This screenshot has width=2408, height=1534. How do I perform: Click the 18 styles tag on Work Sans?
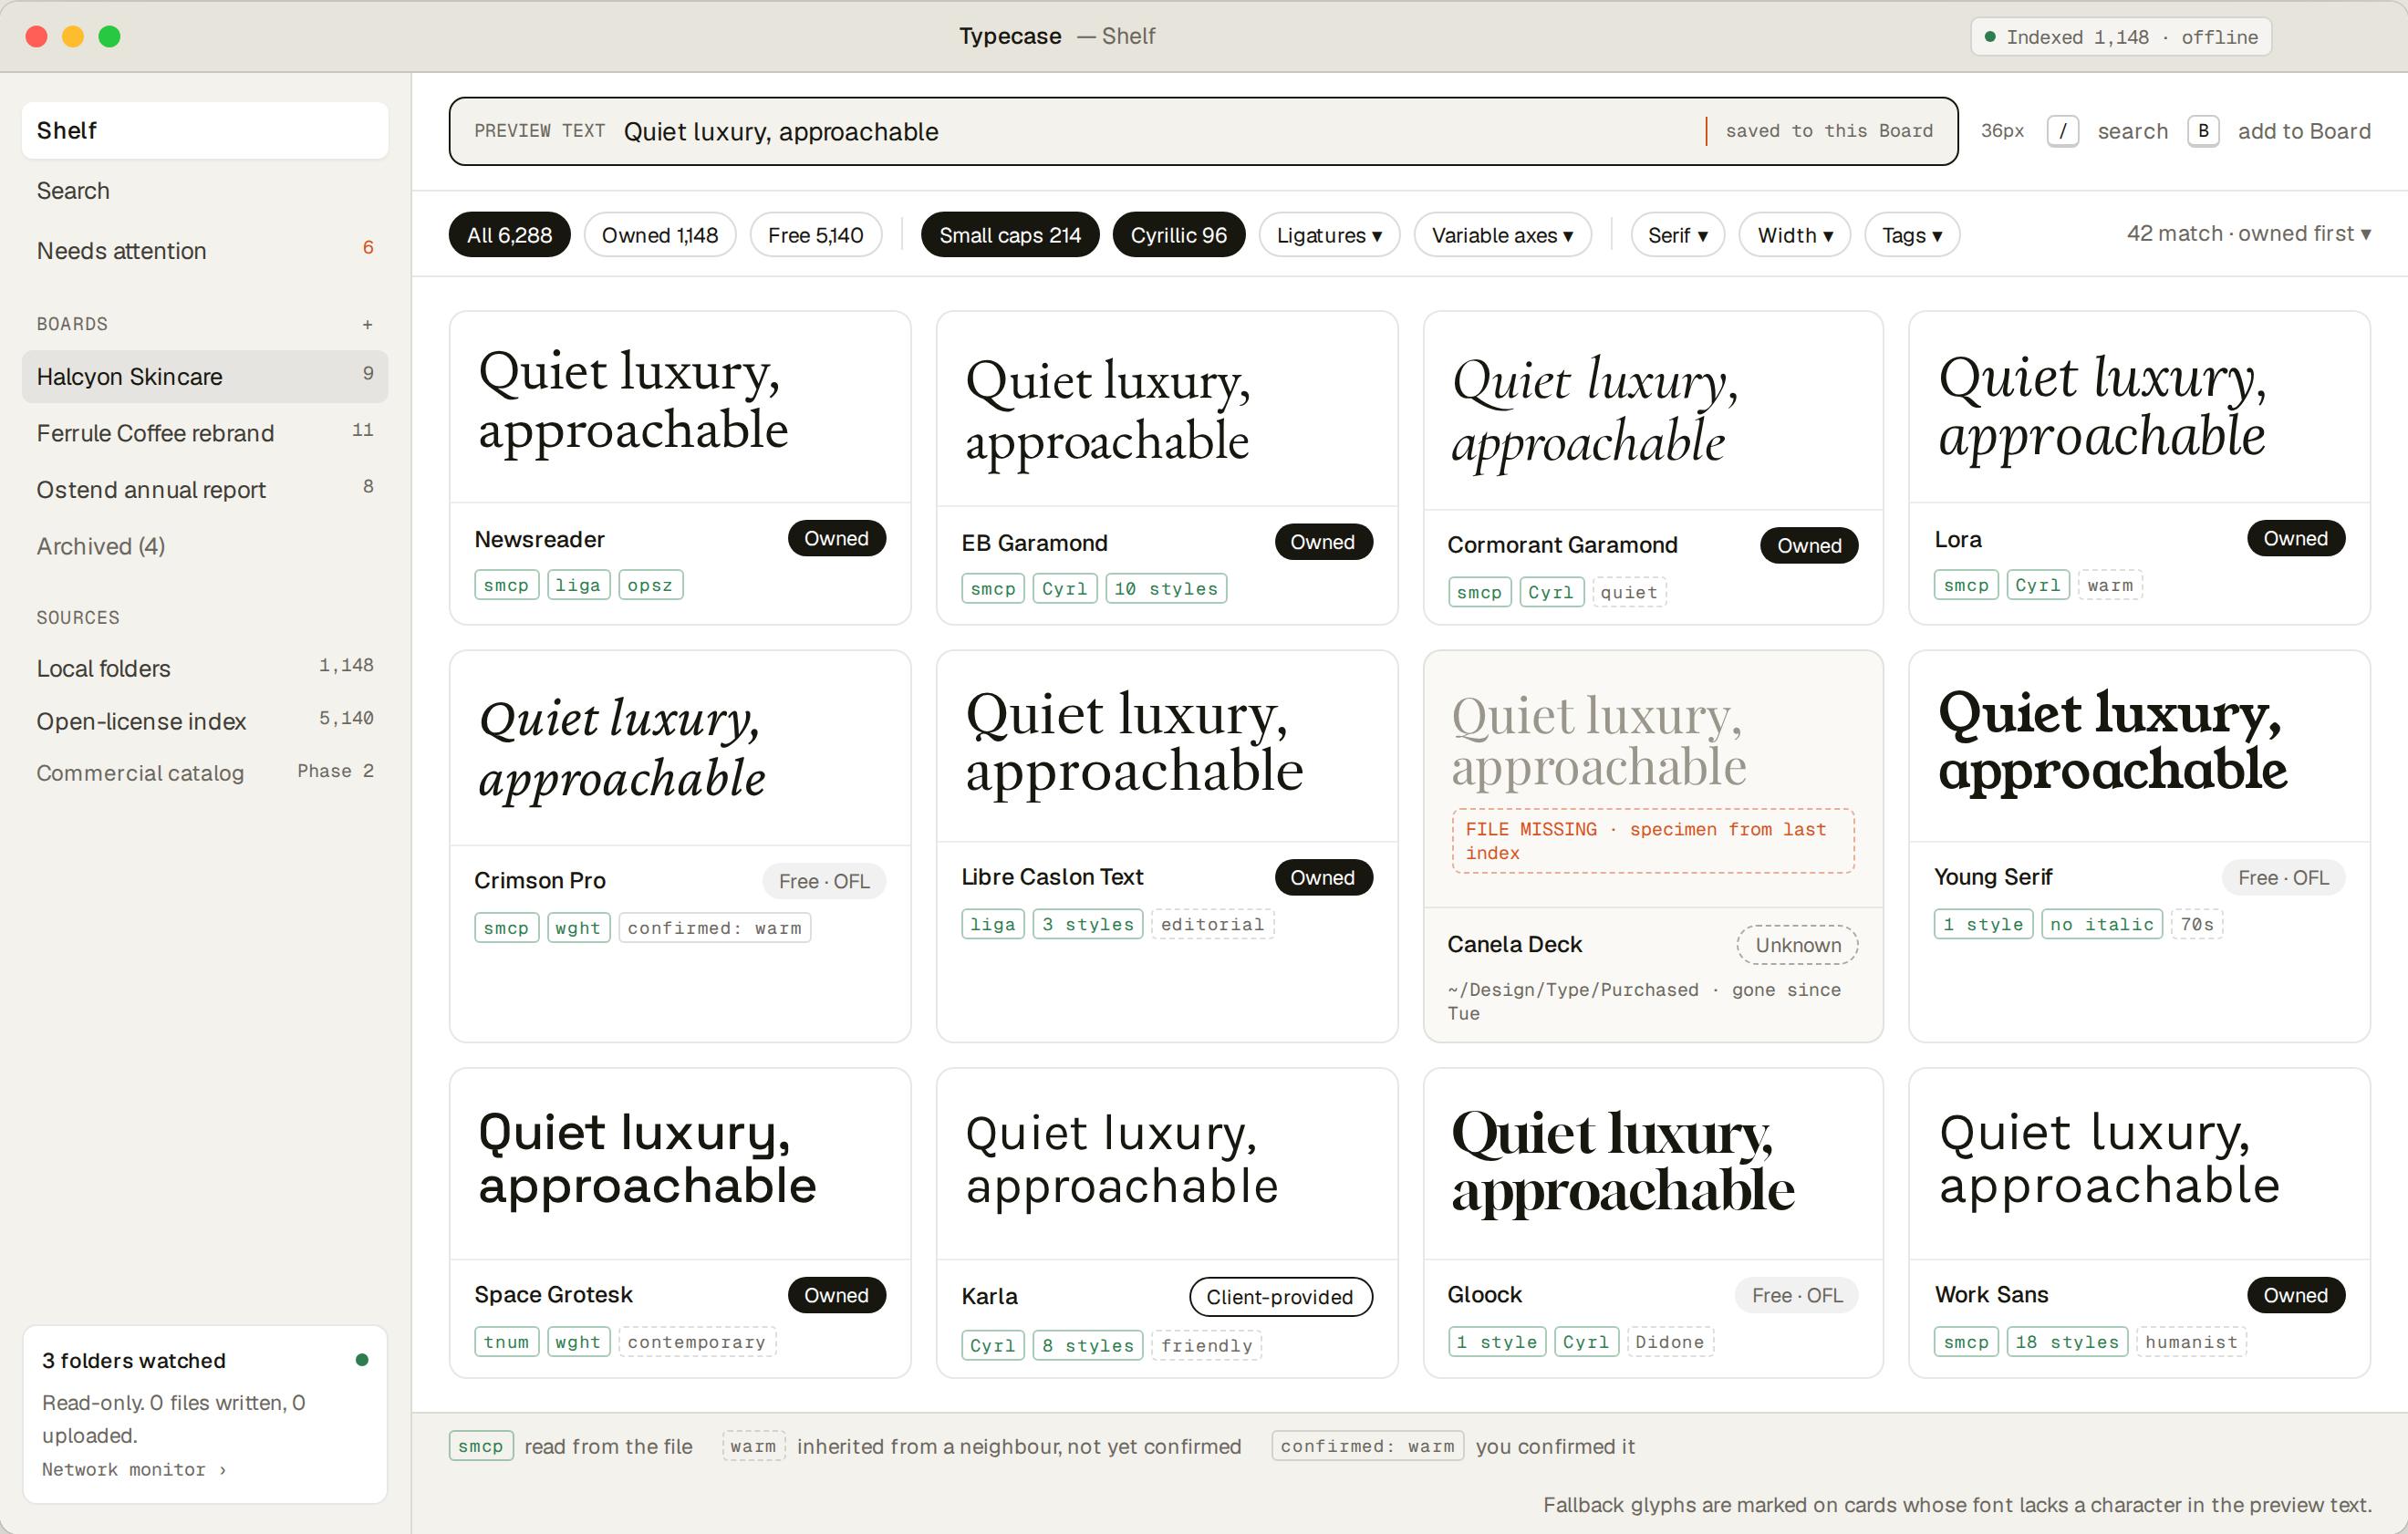click(2067, 1342)
